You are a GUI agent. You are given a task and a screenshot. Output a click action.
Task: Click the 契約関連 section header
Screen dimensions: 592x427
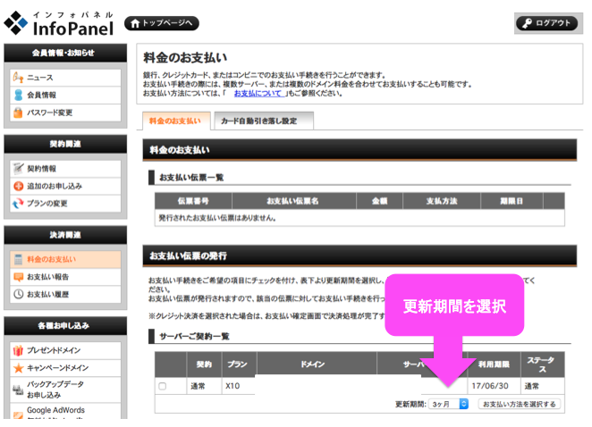point(65,144)
